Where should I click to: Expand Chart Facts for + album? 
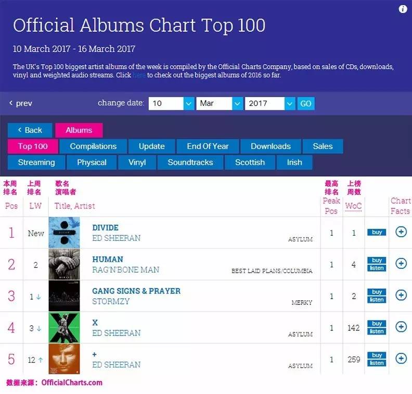click(x=401, y=359)
